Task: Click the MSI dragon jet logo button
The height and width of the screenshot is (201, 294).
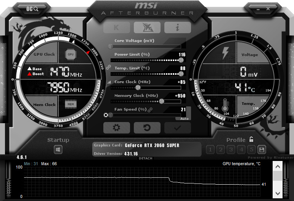Action: pos(147,27)
